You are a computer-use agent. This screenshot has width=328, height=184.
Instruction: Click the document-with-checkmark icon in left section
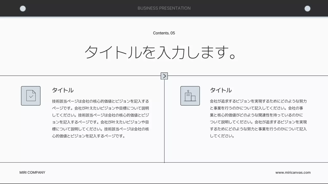[x=31, y=96]
